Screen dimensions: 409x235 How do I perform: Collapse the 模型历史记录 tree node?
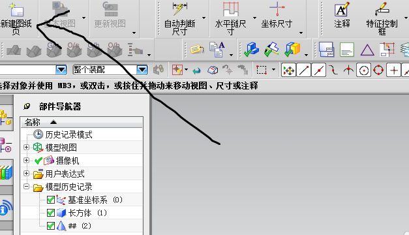click(26, 187)
